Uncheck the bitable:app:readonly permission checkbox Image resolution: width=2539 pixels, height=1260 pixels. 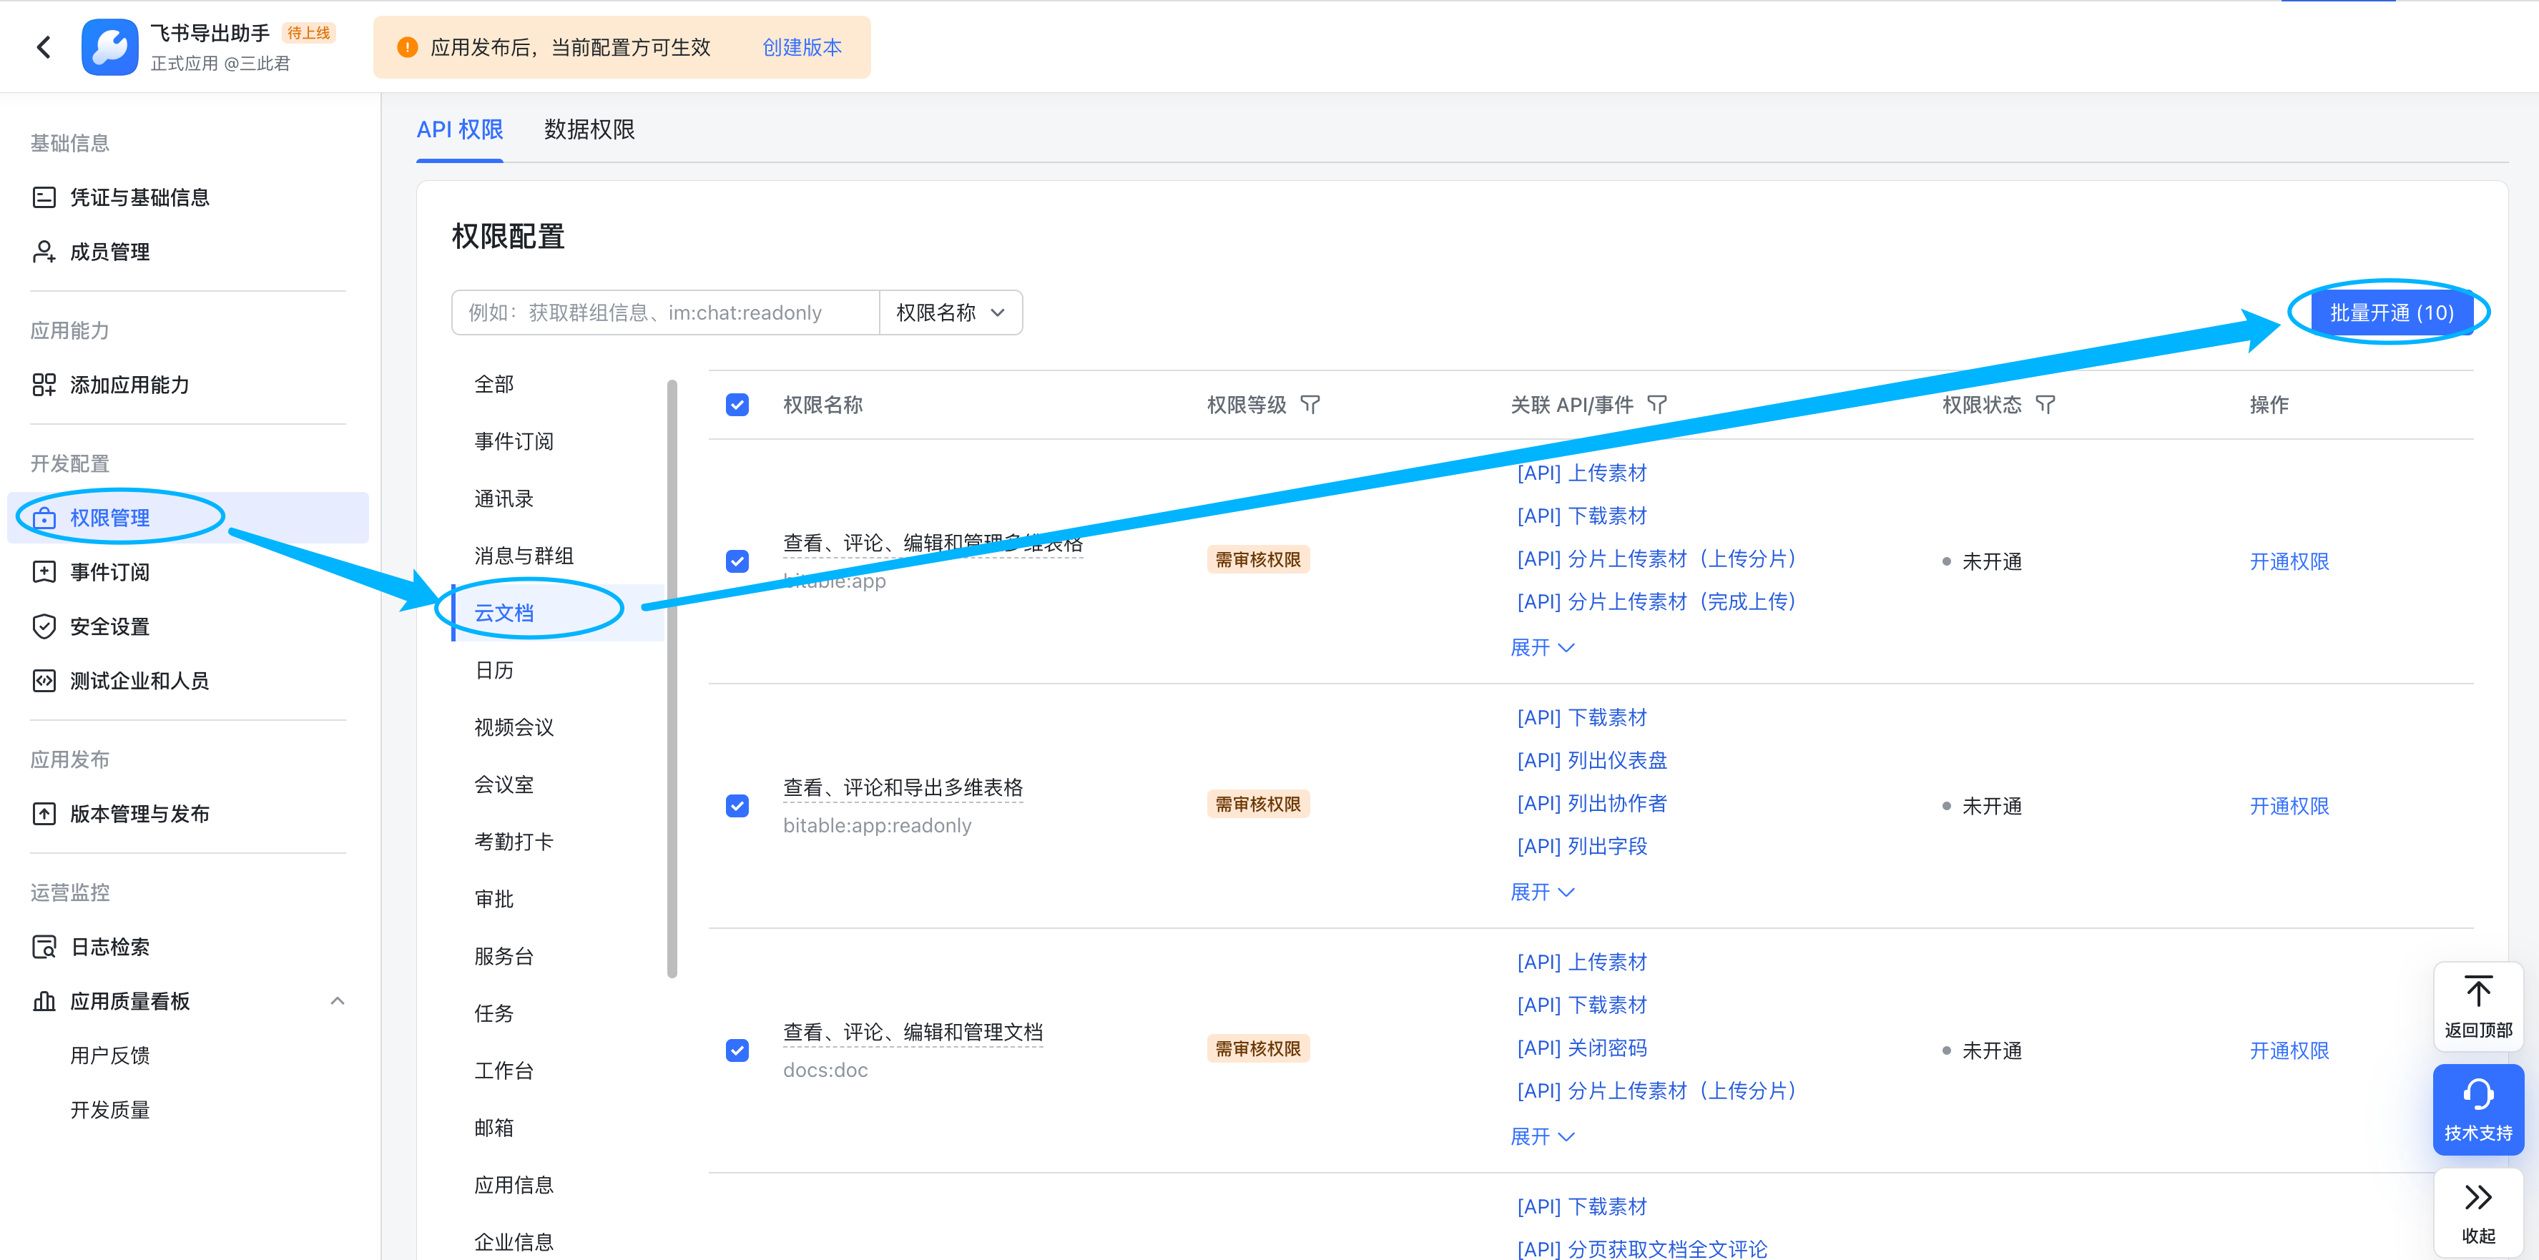click(737, 806)
